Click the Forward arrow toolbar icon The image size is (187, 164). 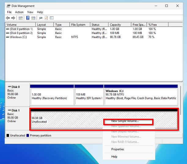13,18
